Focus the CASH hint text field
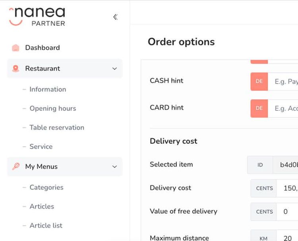Image resolution: width=298 pixels, height=241 pixels. coord(283,81)
